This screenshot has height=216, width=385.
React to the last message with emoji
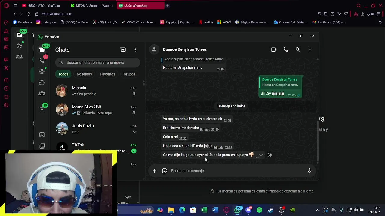point(270,155)
